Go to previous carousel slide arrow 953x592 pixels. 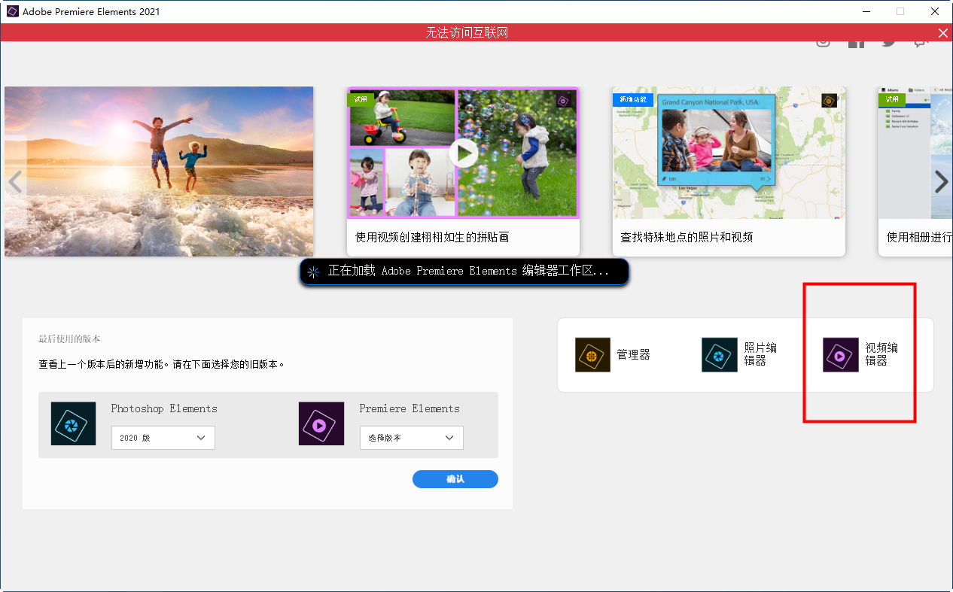(x=14, y=181)
